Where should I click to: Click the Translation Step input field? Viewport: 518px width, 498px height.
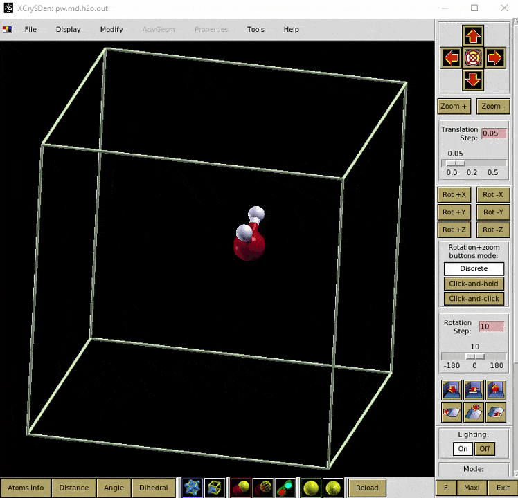(494, 133)
